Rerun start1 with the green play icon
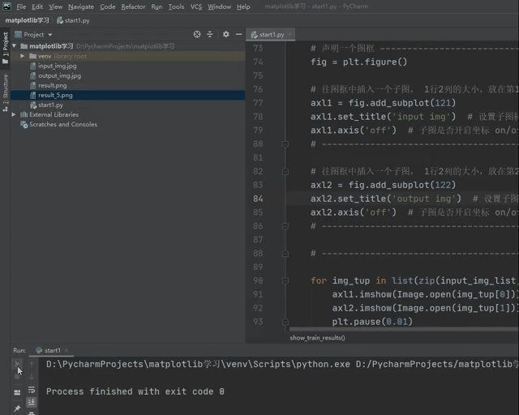The height and width of the screenshot is (415, 519). (x=17, y=364)
